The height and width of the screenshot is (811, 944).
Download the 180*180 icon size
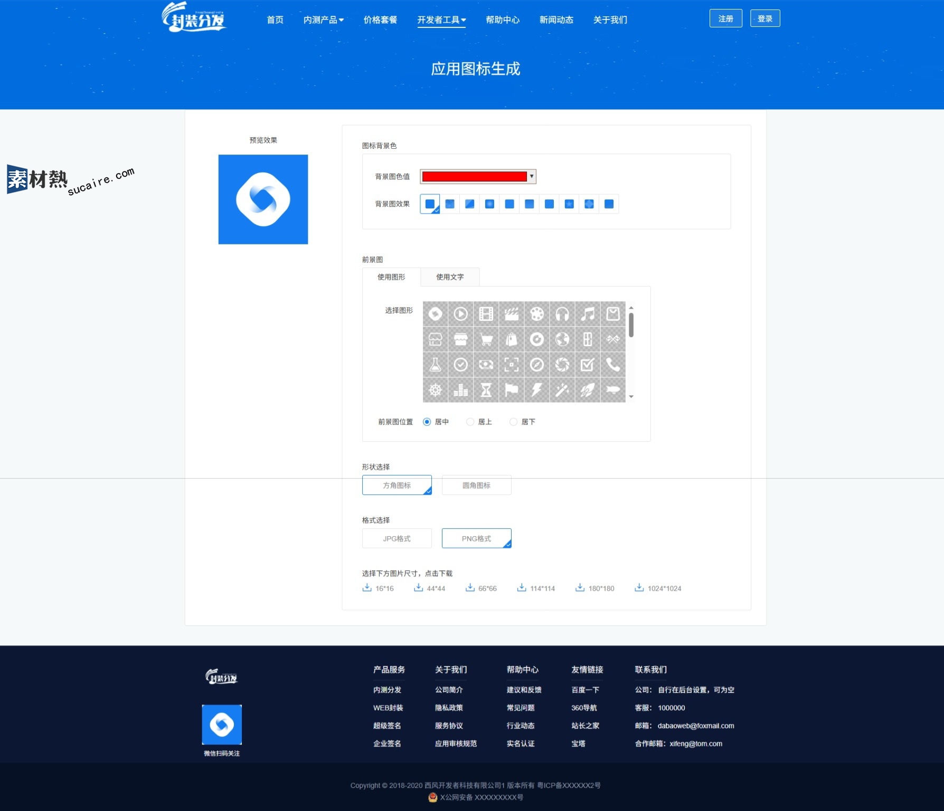[x=594, y=588]
